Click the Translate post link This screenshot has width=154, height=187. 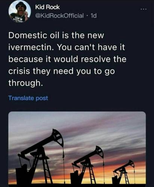(x=28, y=98)
